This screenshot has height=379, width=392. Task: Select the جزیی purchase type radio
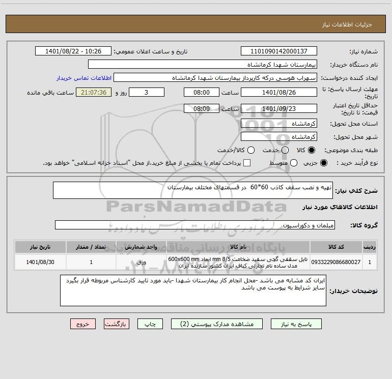[x=323, y=163]
